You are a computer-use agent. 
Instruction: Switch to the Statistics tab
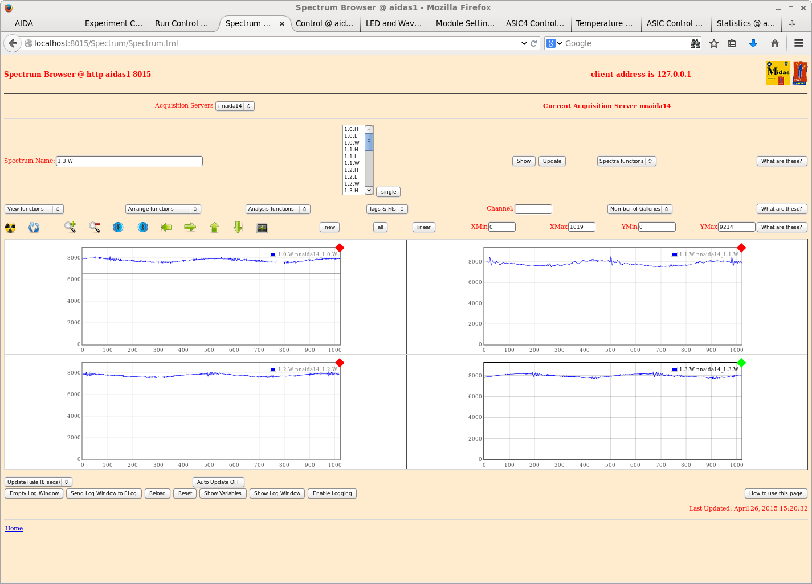pos(746,23)
